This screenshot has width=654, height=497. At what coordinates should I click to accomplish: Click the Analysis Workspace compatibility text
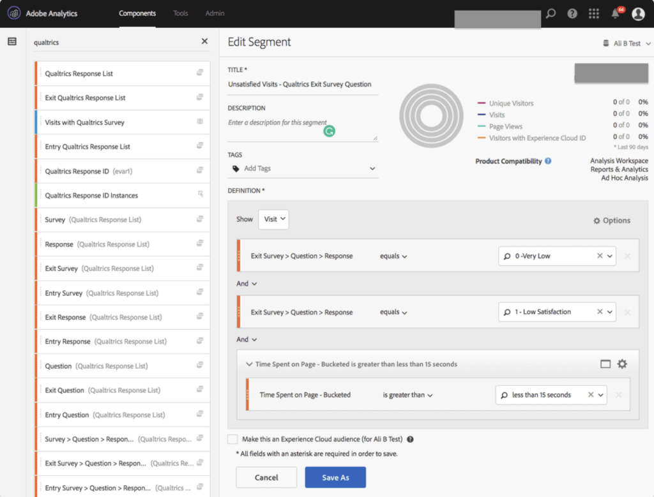coord(619,161)
